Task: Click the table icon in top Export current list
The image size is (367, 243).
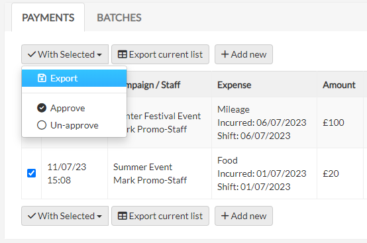Action: click(x=122, y=54)
